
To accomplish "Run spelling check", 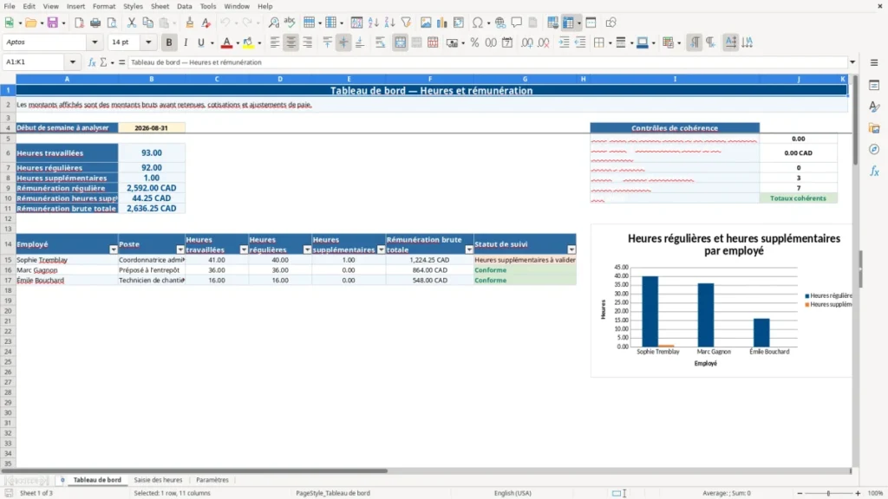I will tap(290, 23).
